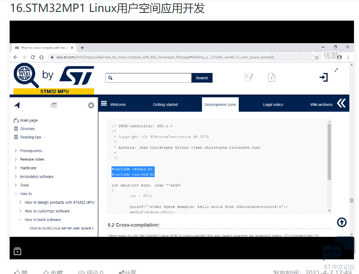This screenshot has width=359, height=274.
Task: Switch to the Welcome tab
Action: [118, 105]
